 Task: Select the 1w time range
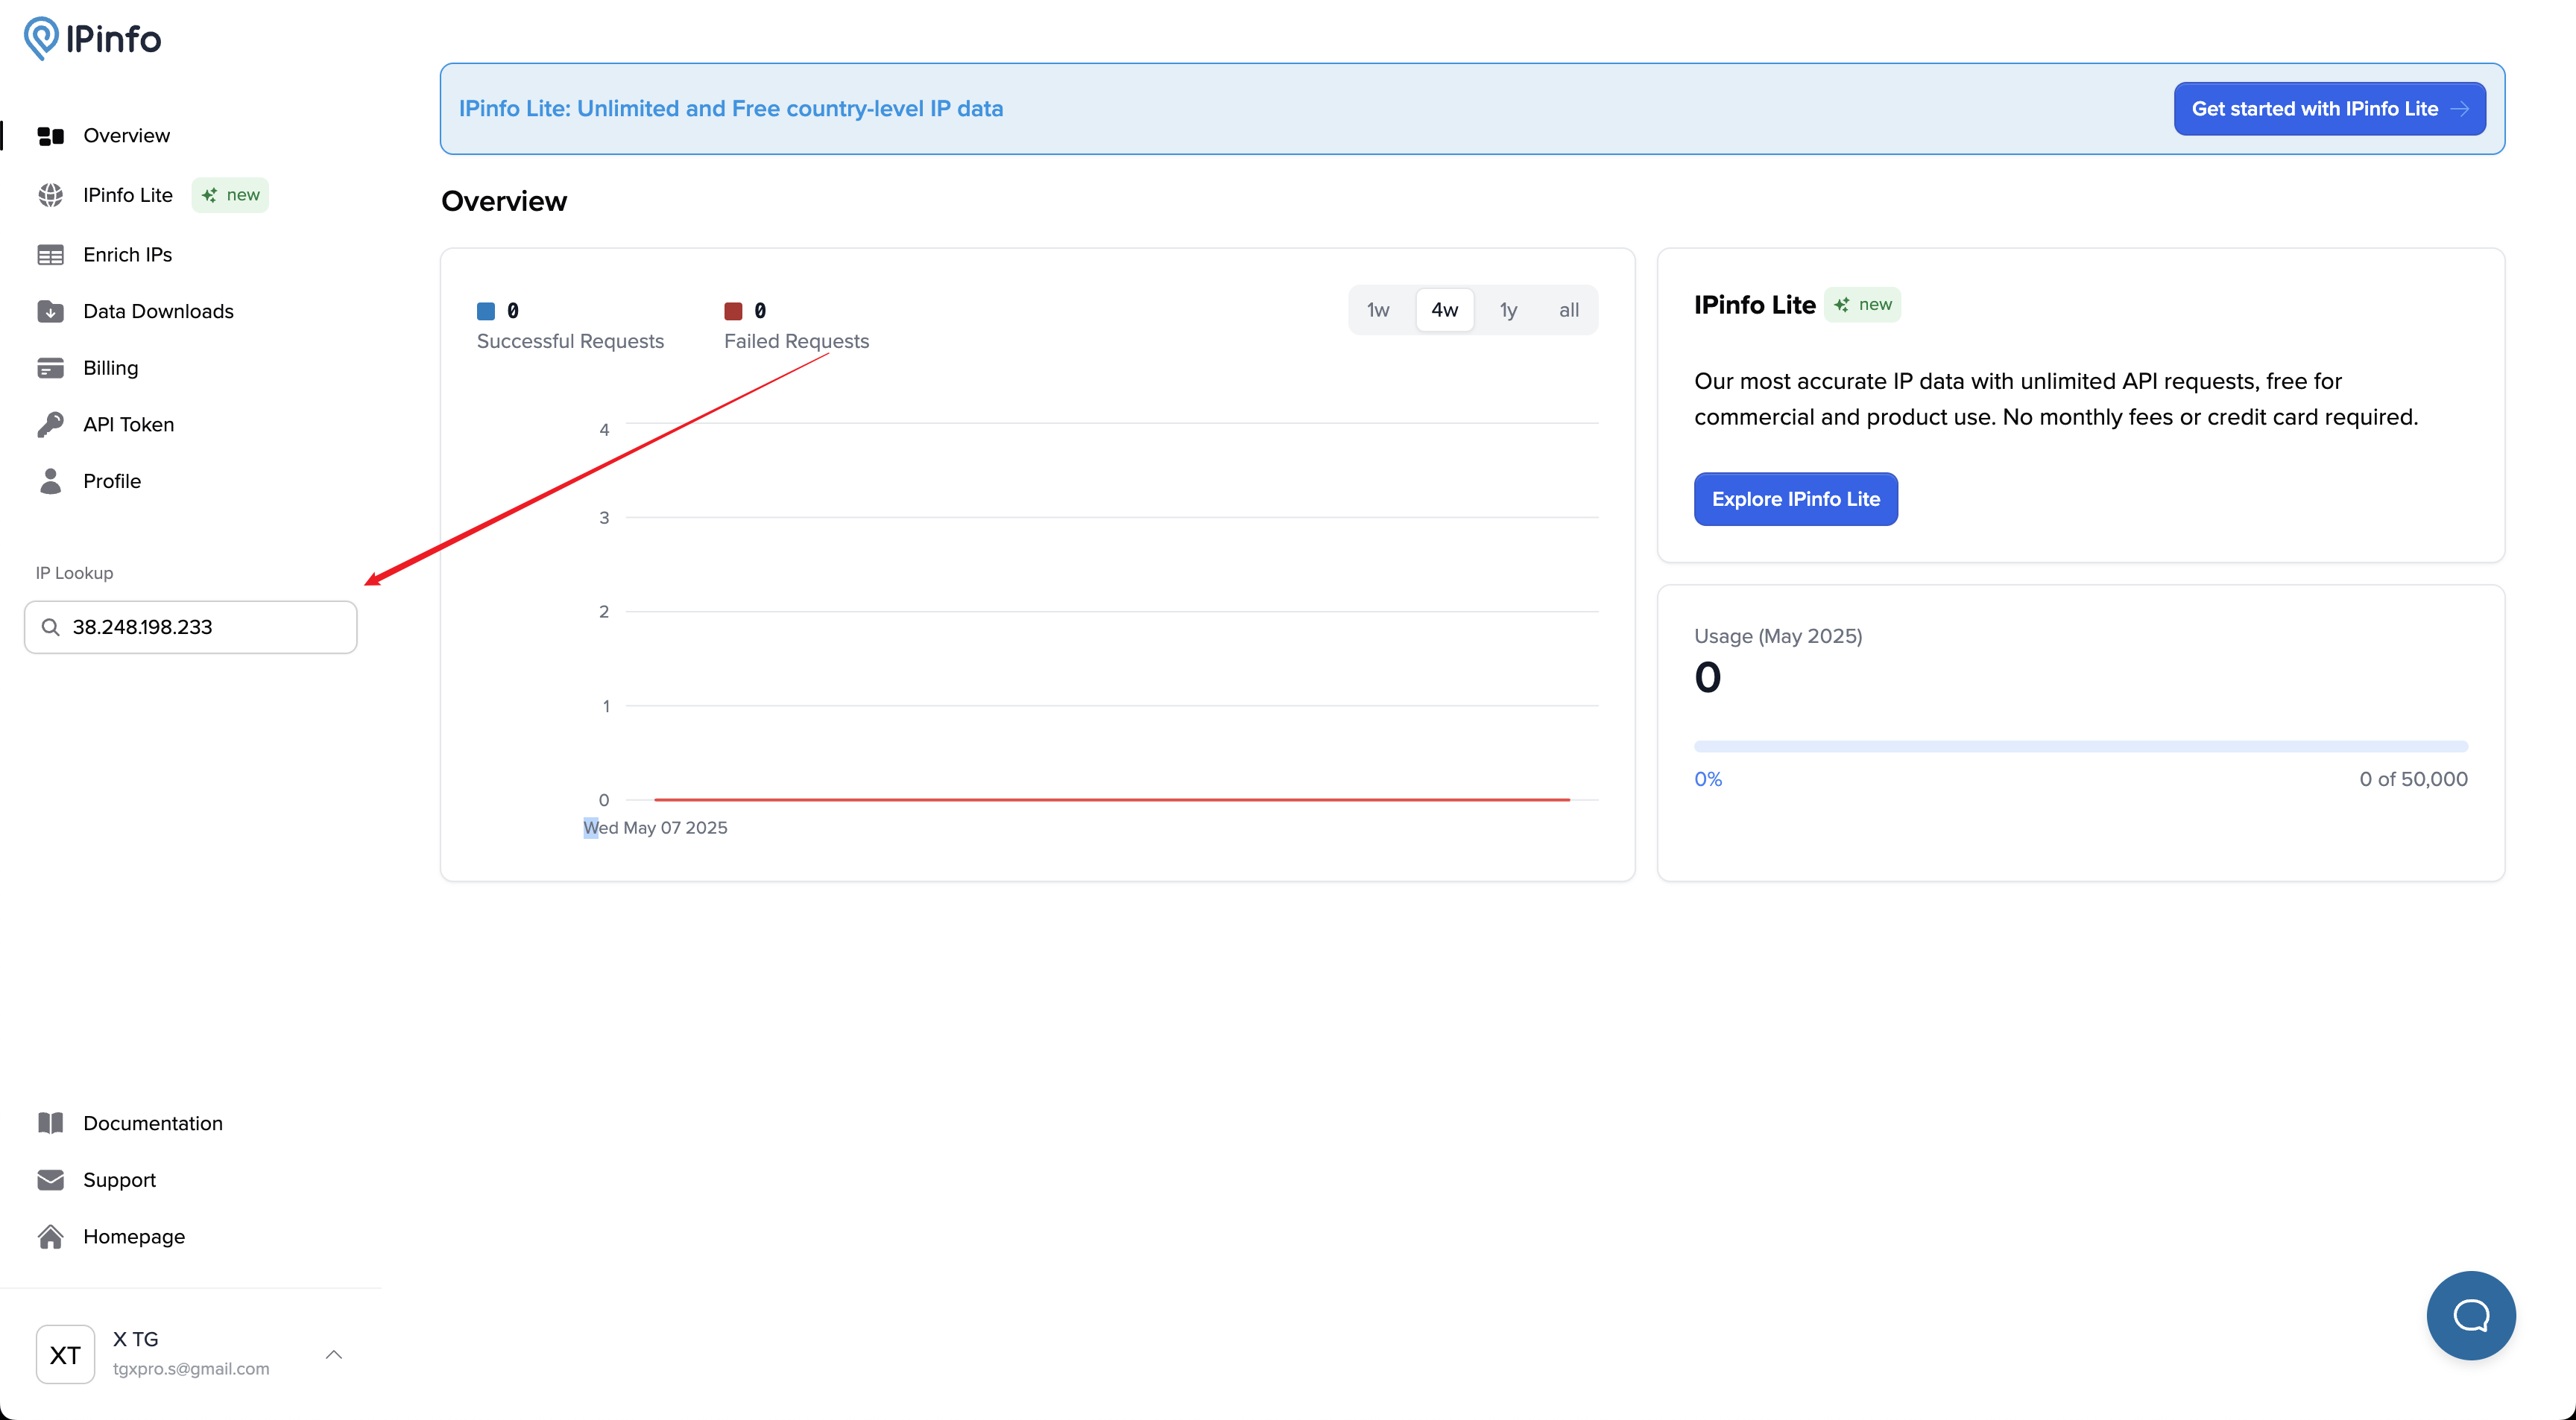click(1378, 310)
